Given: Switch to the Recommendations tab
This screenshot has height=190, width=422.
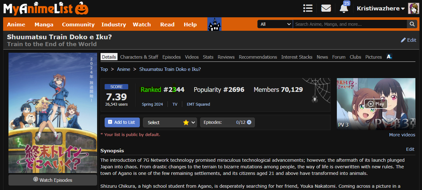Looking at the screenshot, I should point(258,57).
